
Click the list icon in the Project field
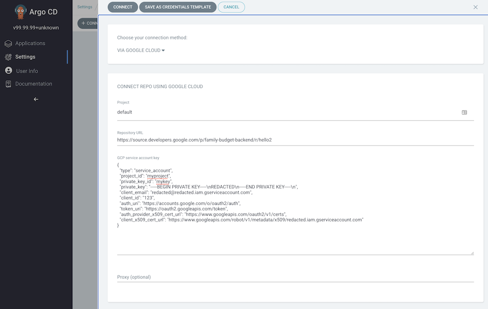pyautogui.click(x=464, y=112)
